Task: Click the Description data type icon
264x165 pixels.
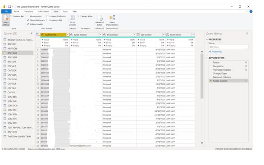Action: [105, 35]
